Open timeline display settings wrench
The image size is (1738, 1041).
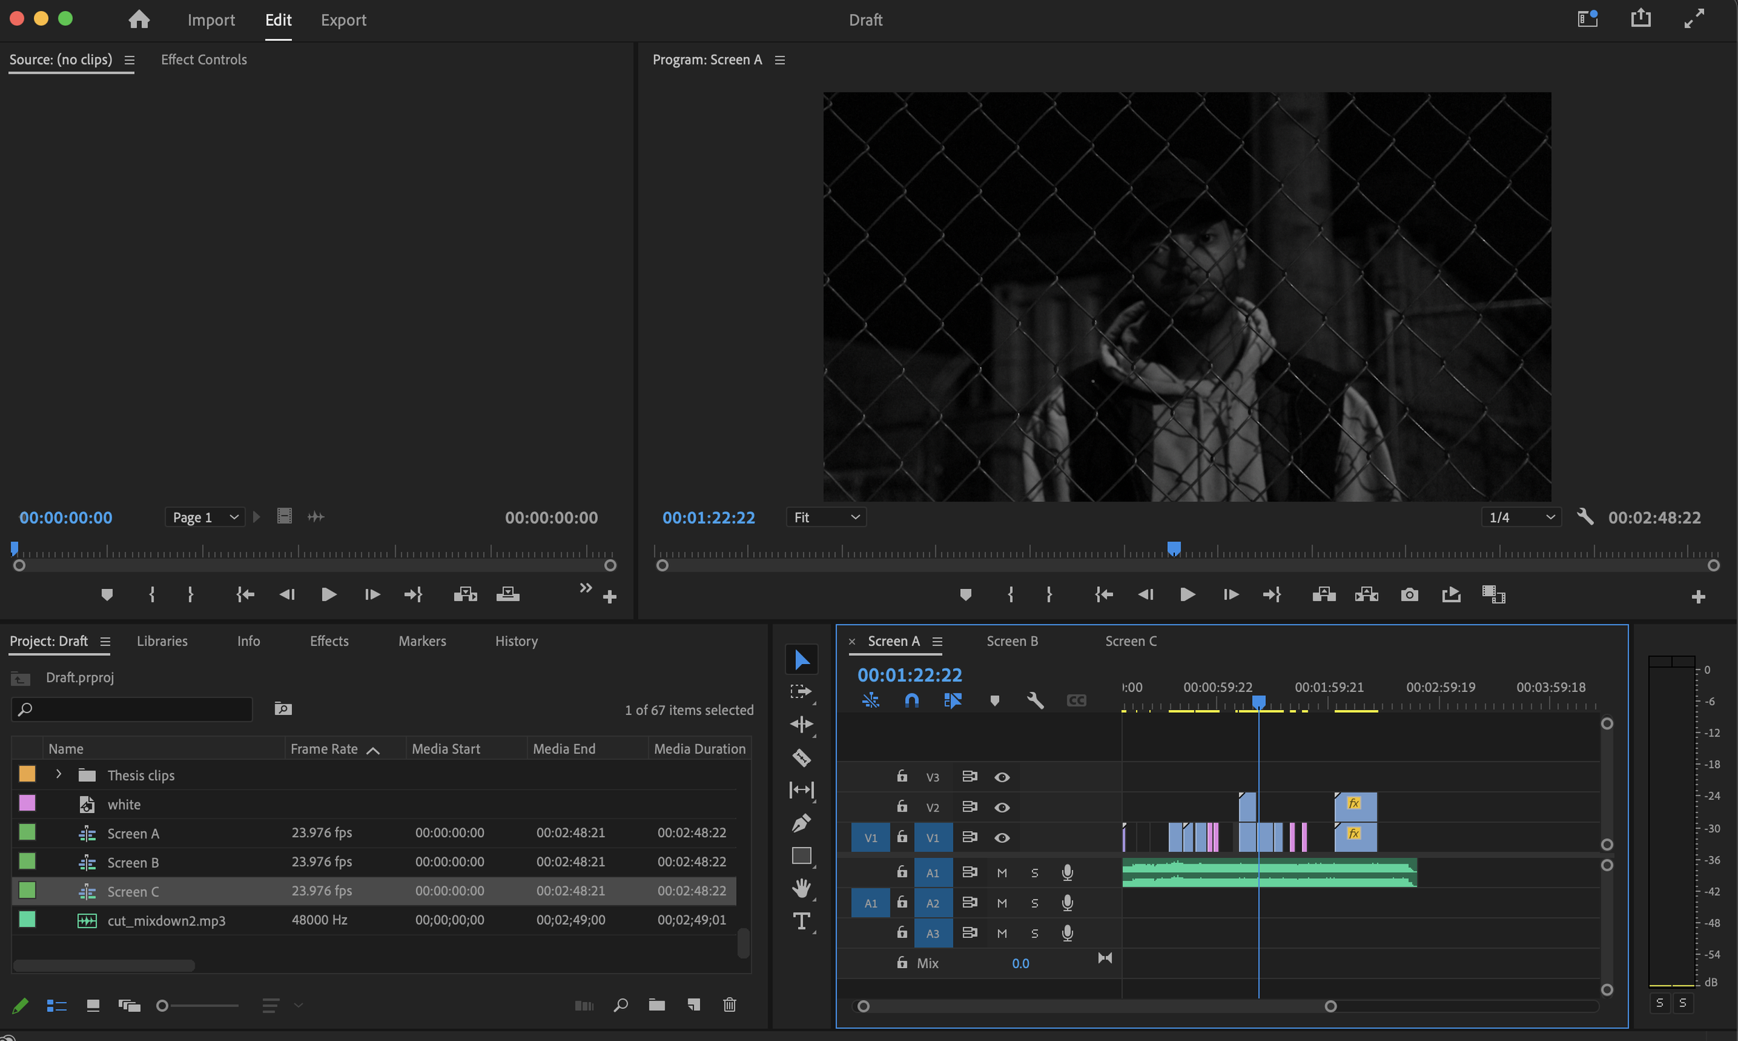[1035, 700]
